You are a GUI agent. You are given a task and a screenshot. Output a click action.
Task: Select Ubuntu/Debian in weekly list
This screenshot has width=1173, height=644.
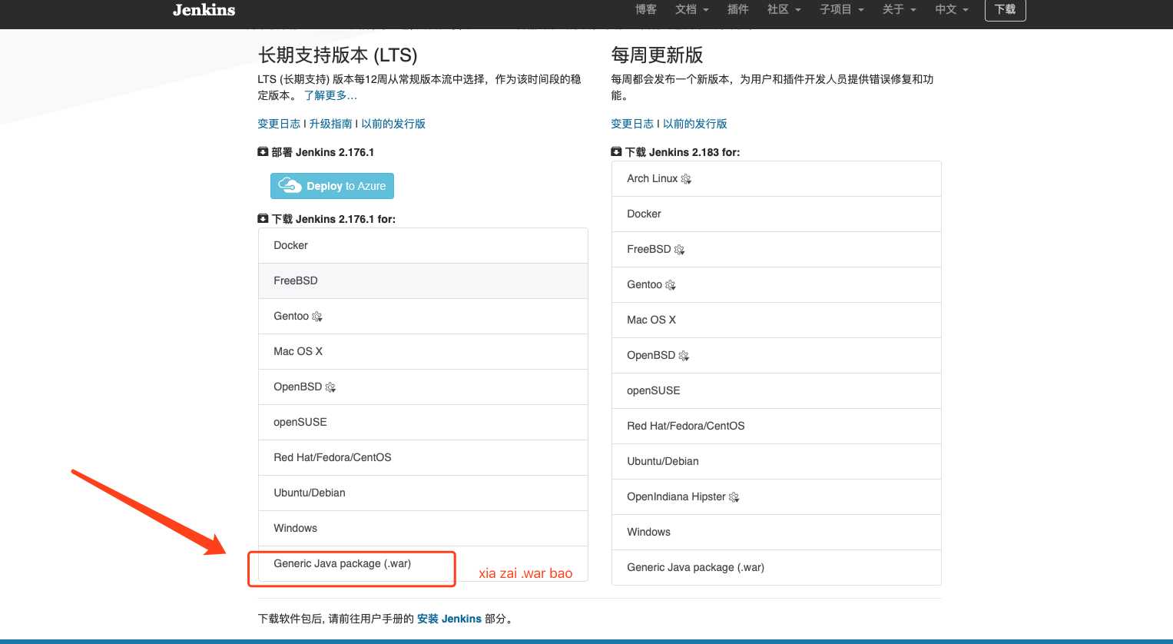tap(777, 461)
